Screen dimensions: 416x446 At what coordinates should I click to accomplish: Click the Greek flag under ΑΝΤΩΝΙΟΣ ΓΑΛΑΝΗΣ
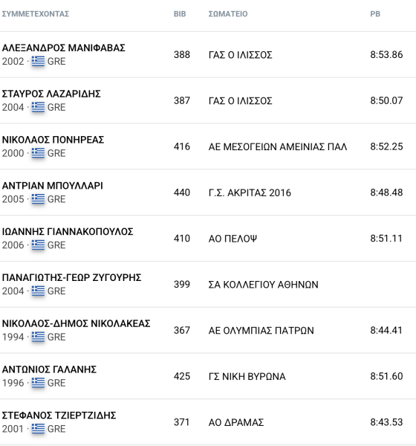point(38,383)
